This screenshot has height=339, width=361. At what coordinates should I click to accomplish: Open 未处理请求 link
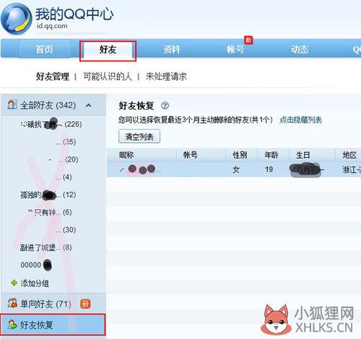[x=166, y=76]
